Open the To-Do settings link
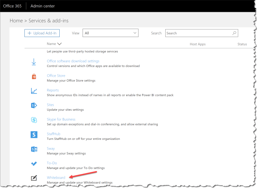 [x=52, y=163]
